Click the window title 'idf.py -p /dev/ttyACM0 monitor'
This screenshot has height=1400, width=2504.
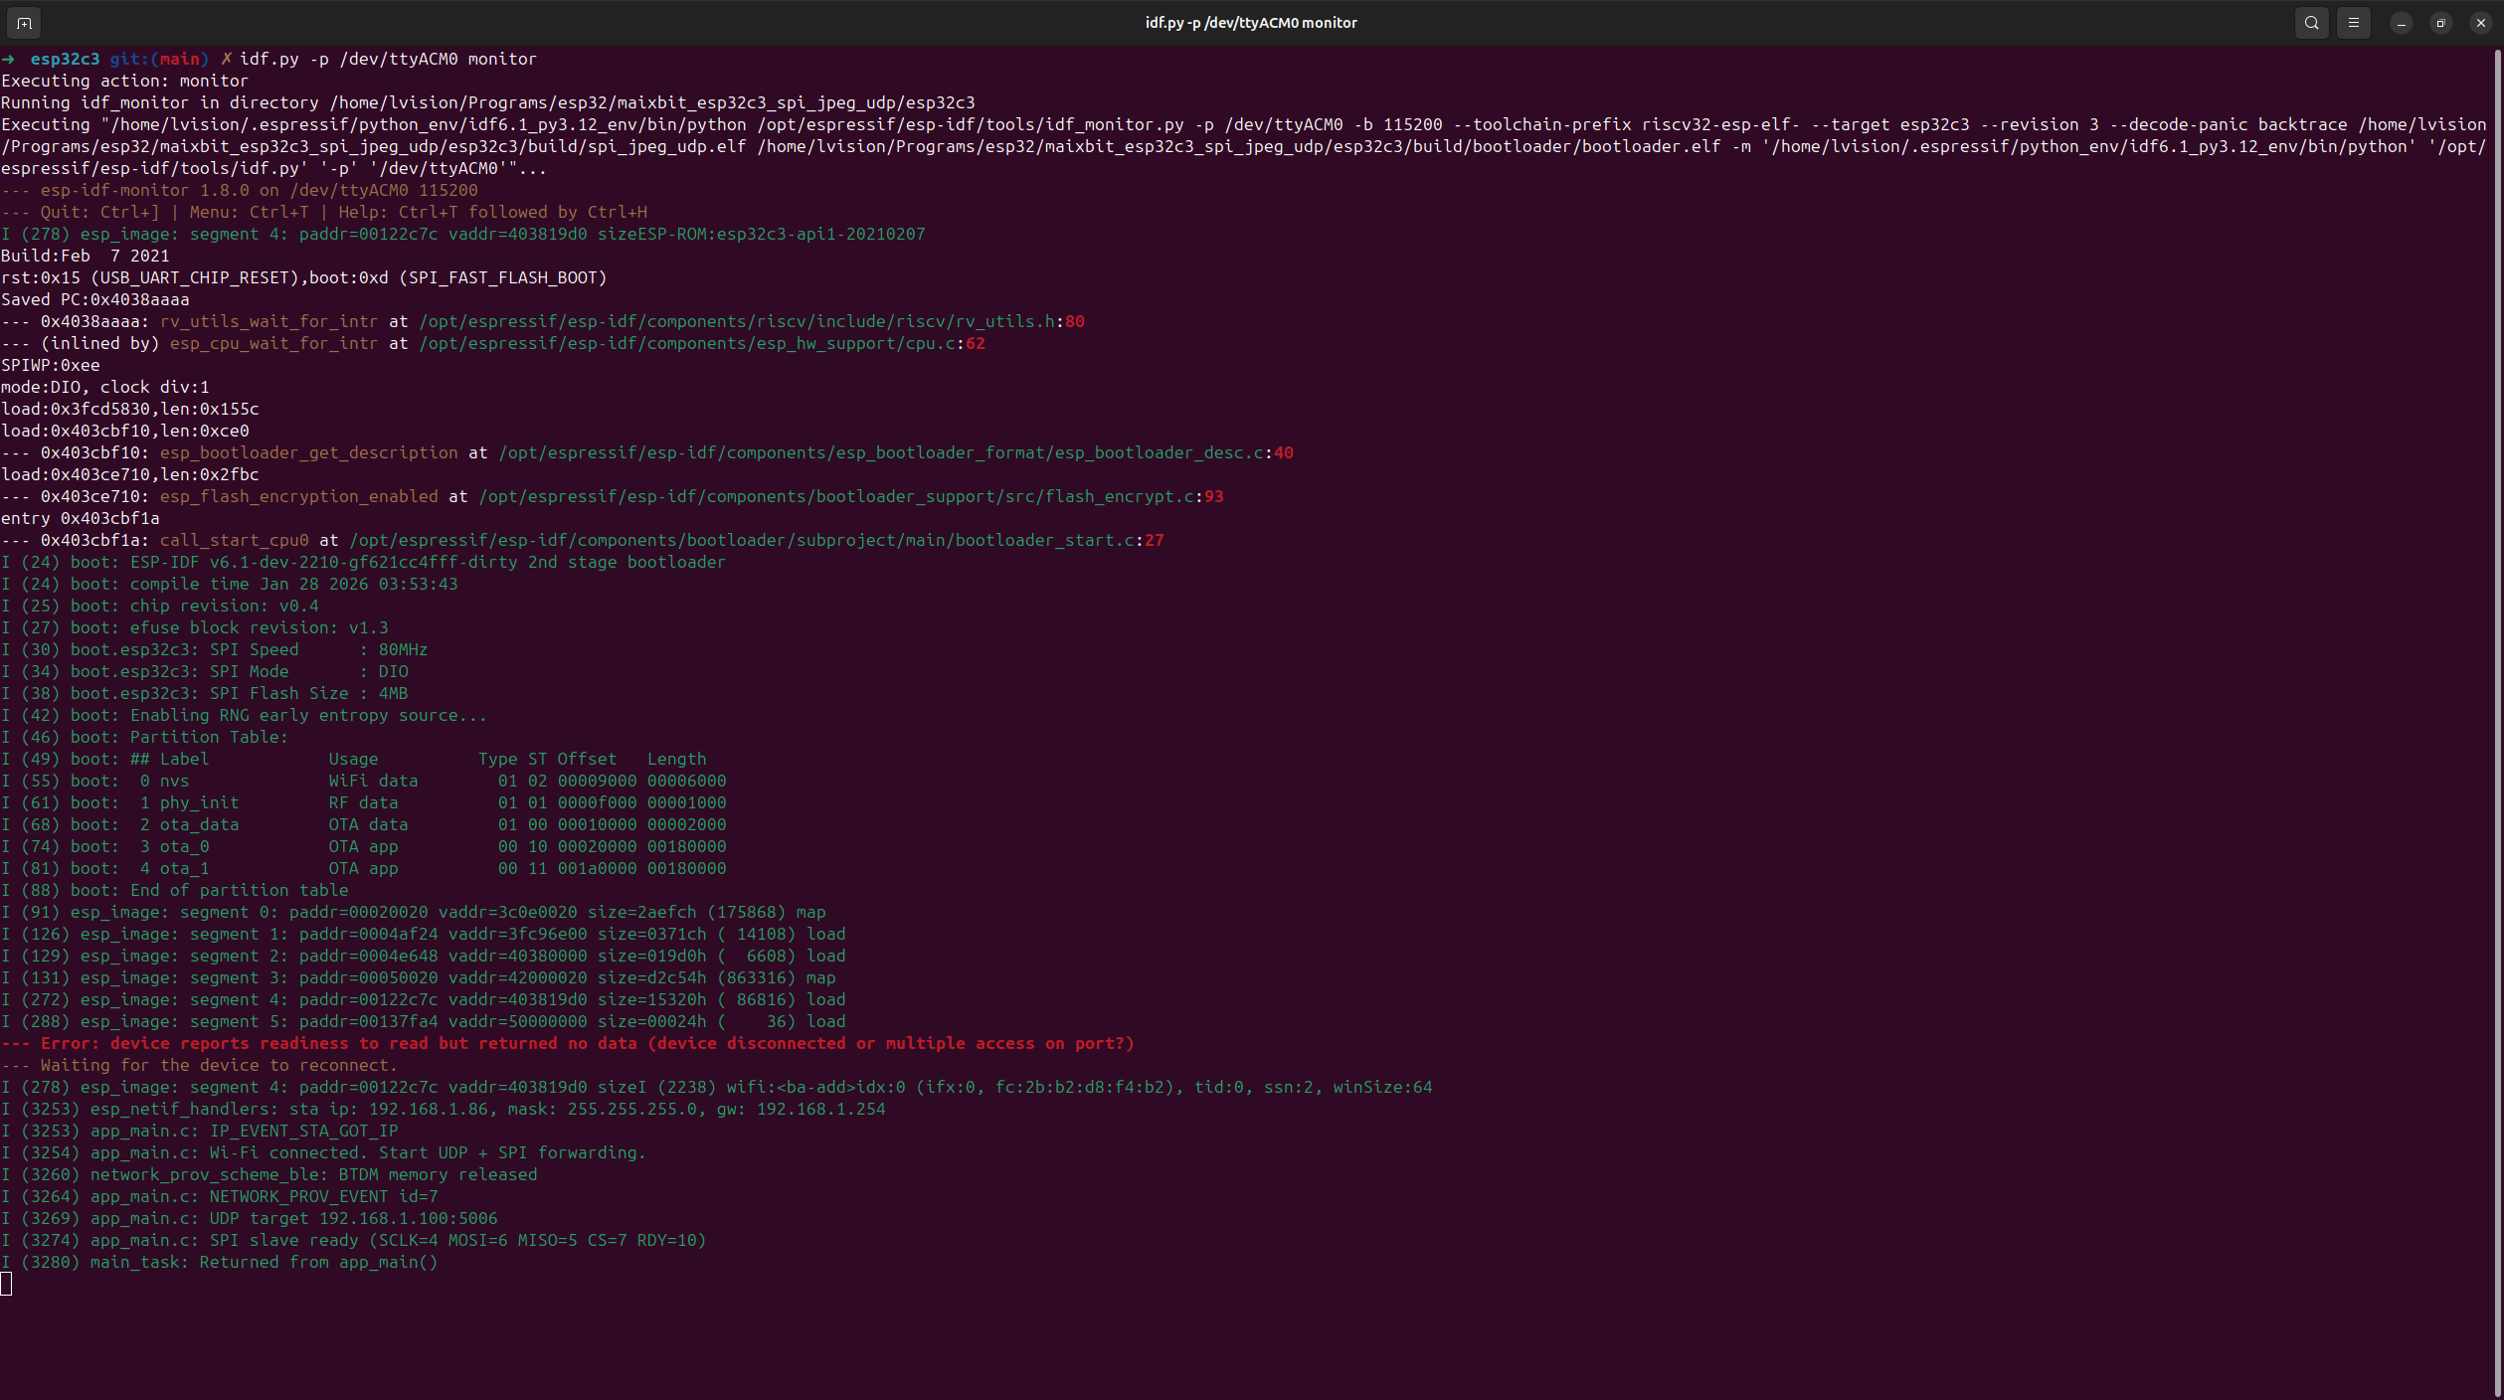[x=1250, y=22]
